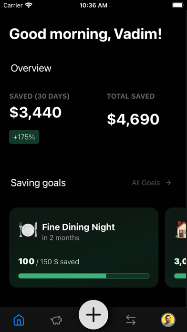Tap the arrow next to All Goals
This screenshot has height=332, width=187.
pyautogui.click(x=168, y=183)
